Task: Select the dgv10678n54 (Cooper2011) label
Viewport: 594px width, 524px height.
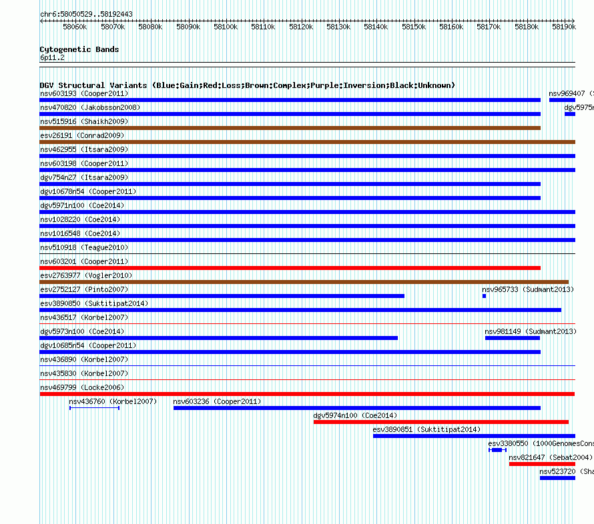Action: point(88,191)
